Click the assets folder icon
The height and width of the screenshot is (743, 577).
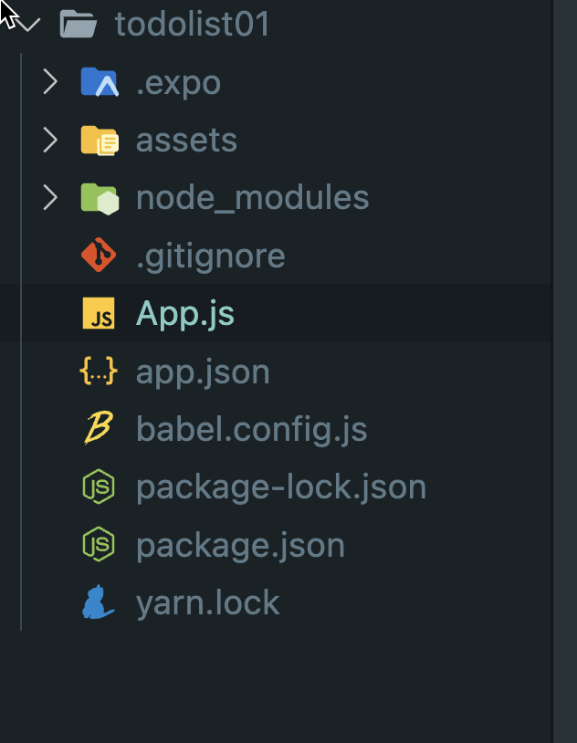pyautogui.click(x=100, y=141)
